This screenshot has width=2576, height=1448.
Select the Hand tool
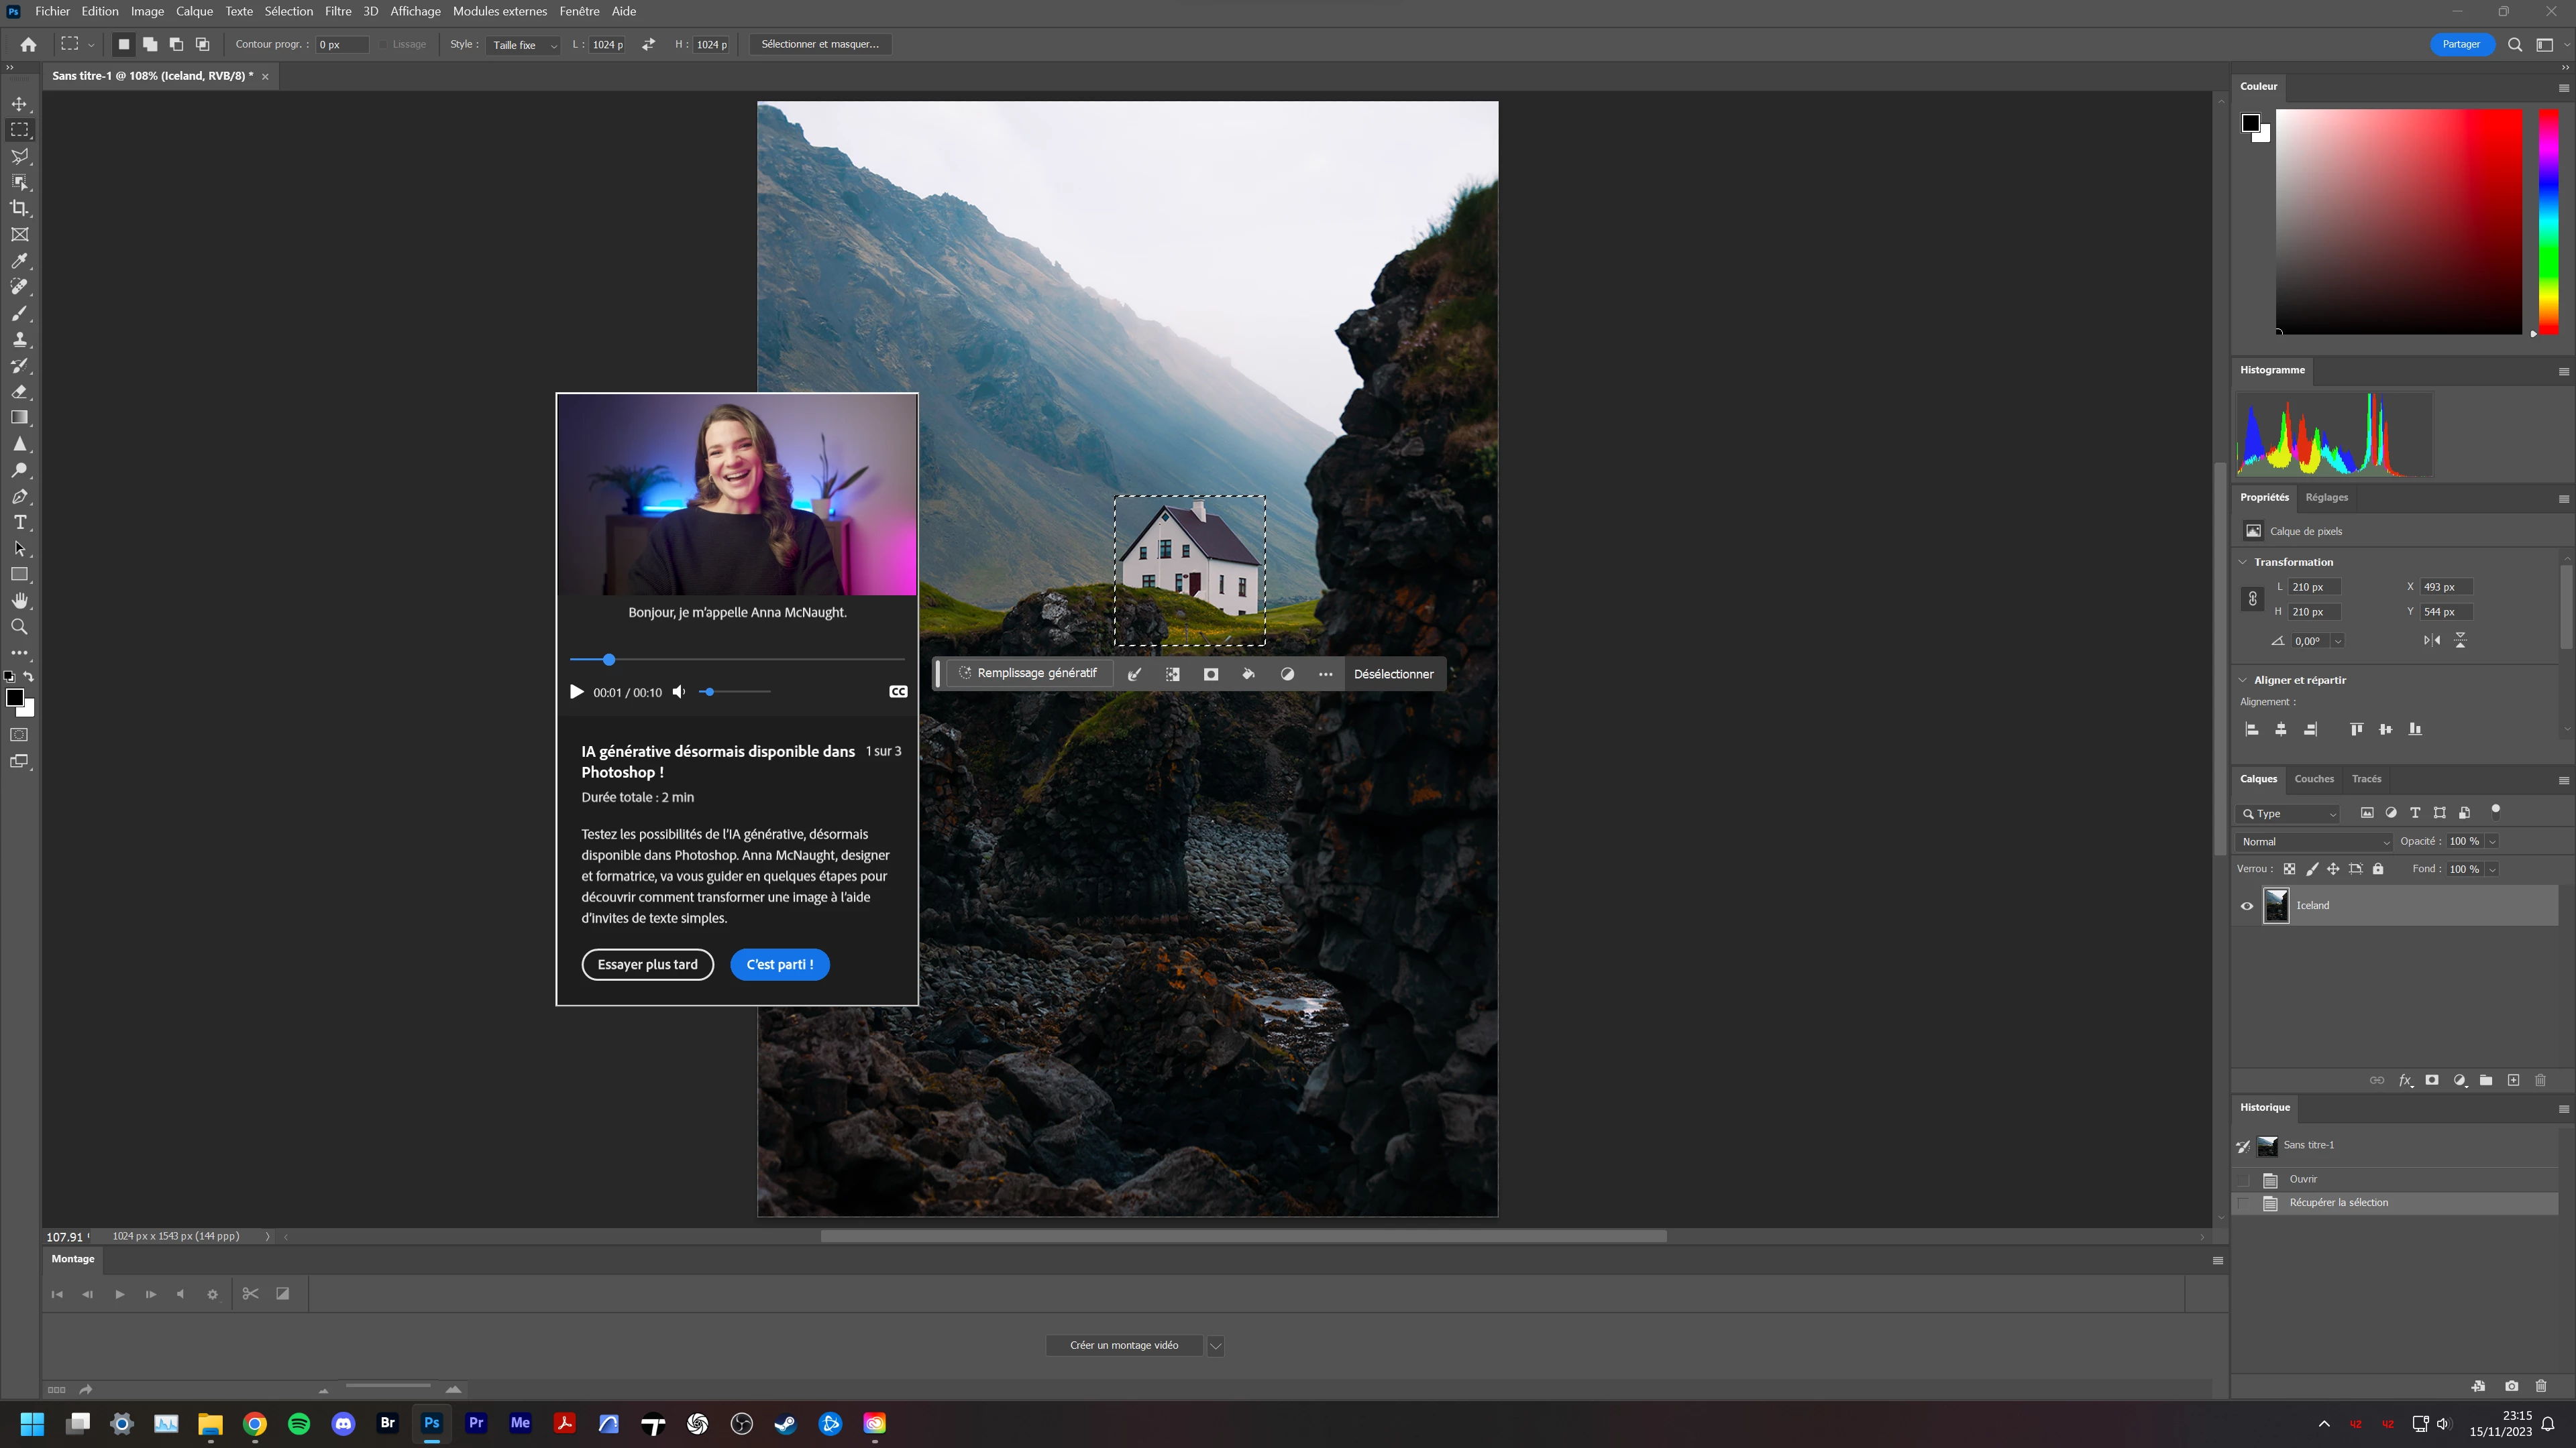pyautogui.click(x=19, y=601)
